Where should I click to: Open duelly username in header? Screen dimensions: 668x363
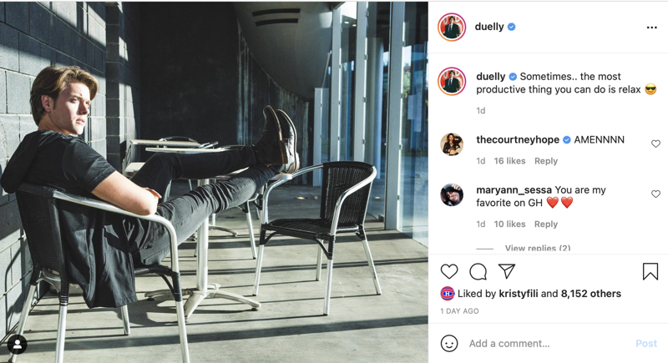489,27
